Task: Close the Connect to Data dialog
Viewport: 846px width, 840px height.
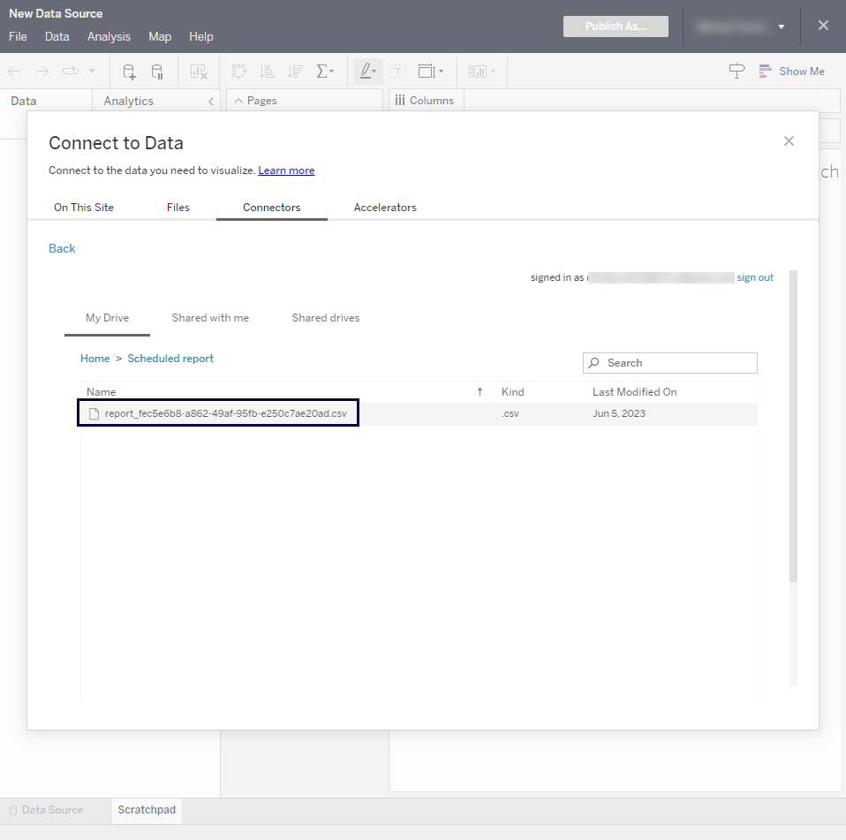Action: (789, 141)
